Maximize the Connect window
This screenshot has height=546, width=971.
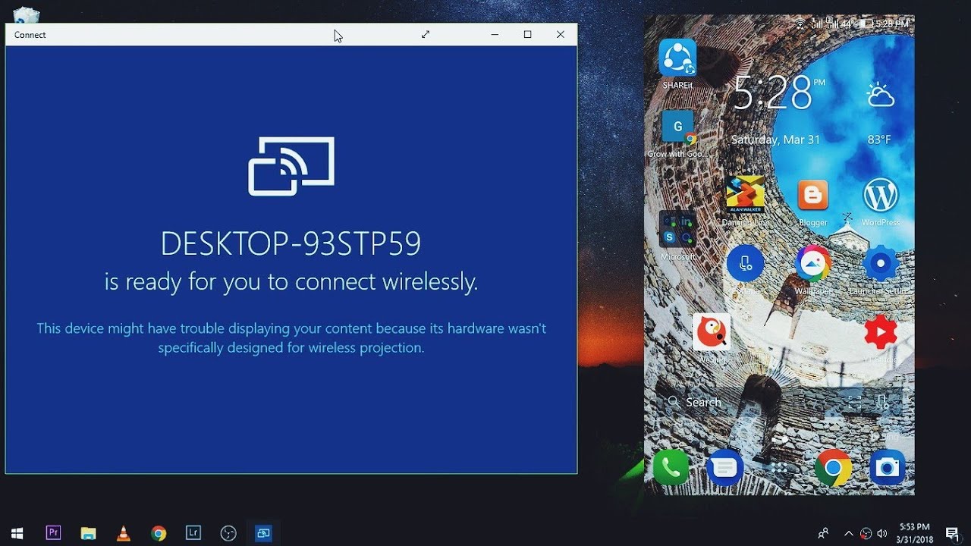coord(528,34)
